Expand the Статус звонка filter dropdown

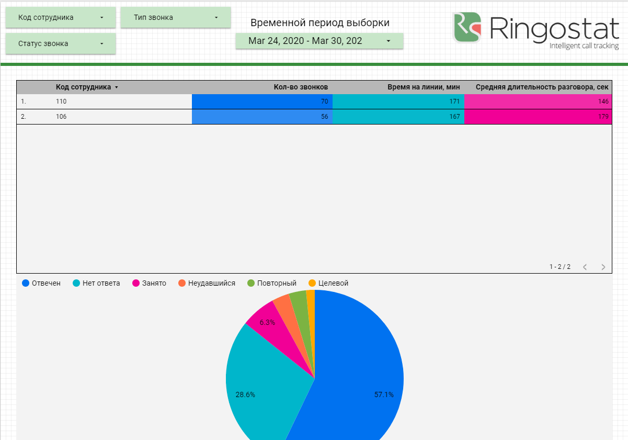pos(61,43)
